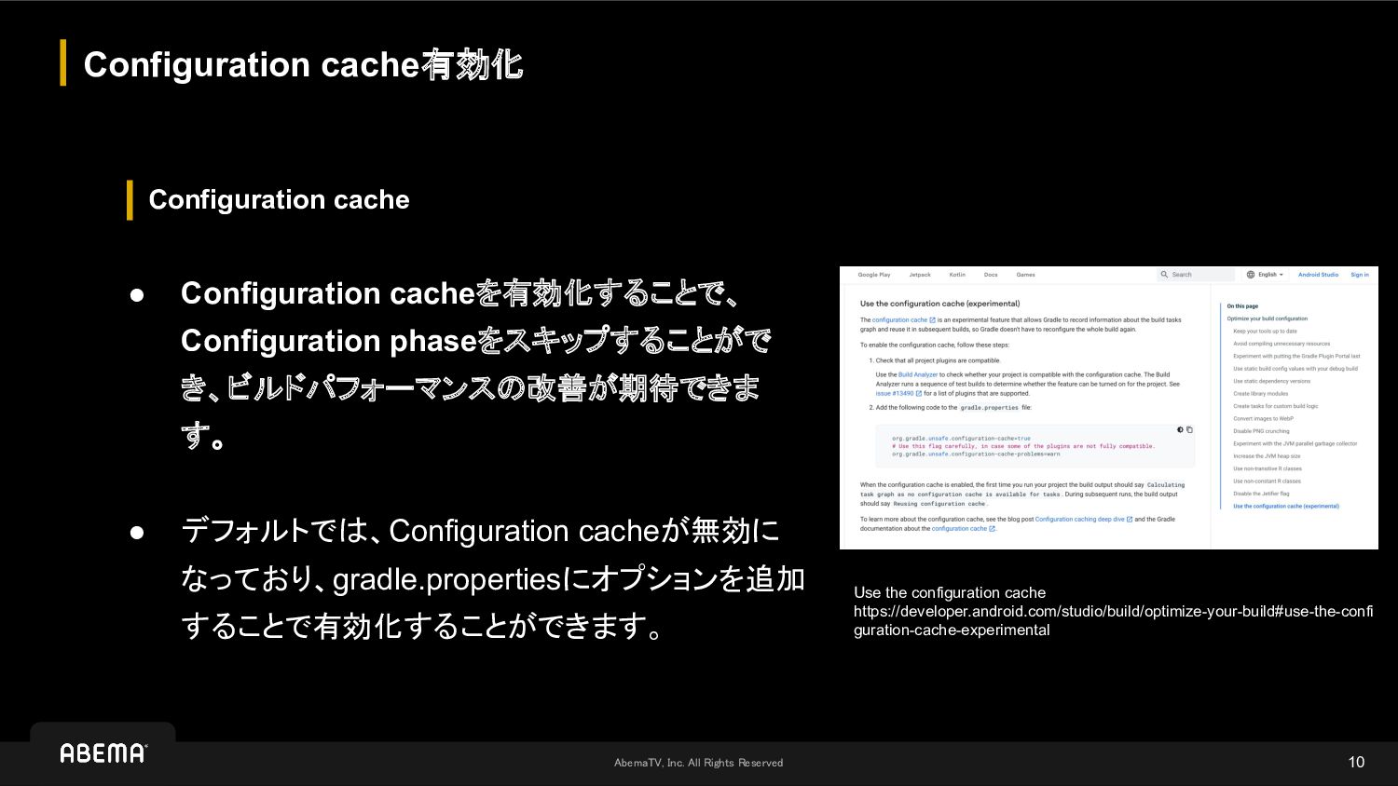Open Configuration caching deep dive blog link
This screenshot has height=786, width=1398.
(x=1083, y=520)
